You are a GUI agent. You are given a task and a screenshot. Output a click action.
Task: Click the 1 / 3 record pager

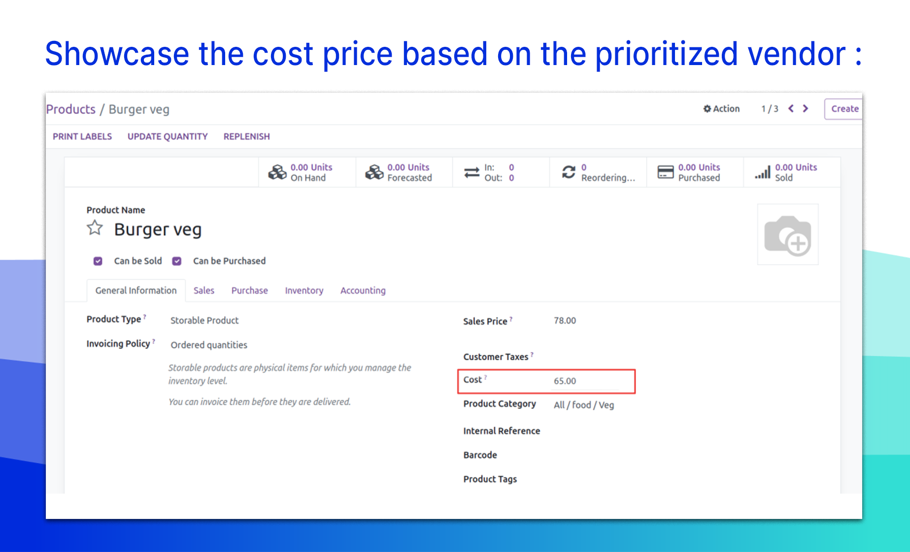click(770, 109)
